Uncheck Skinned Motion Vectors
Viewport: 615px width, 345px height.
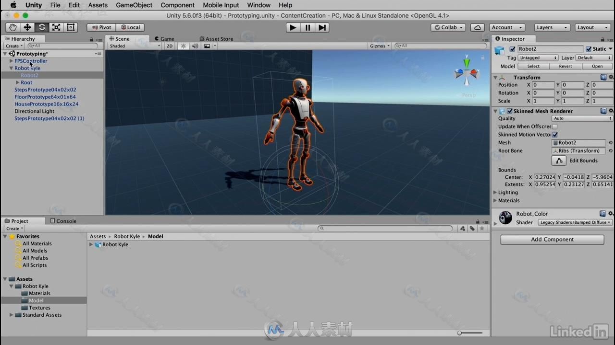click(554, 135)
